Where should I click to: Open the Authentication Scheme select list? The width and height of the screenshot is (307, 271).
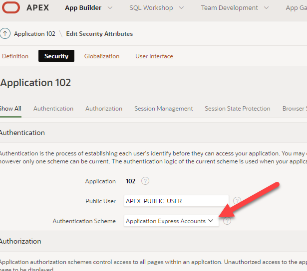click(171, 221)
